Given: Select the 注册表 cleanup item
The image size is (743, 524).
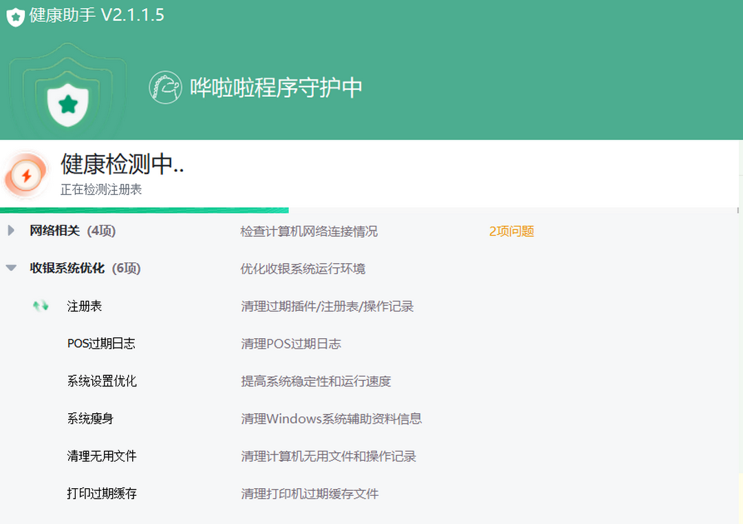Looking at the screenshot, I should tap(83, 306).
